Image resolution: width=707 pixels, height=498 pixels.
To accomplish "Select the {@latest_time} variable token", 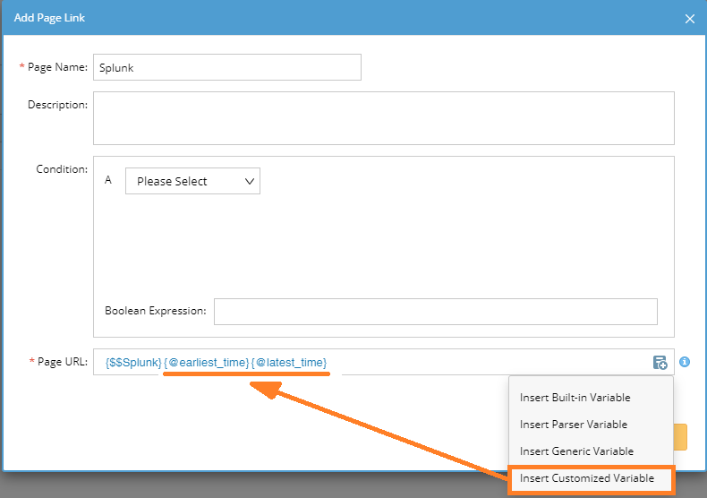I will tap(289, 362).
